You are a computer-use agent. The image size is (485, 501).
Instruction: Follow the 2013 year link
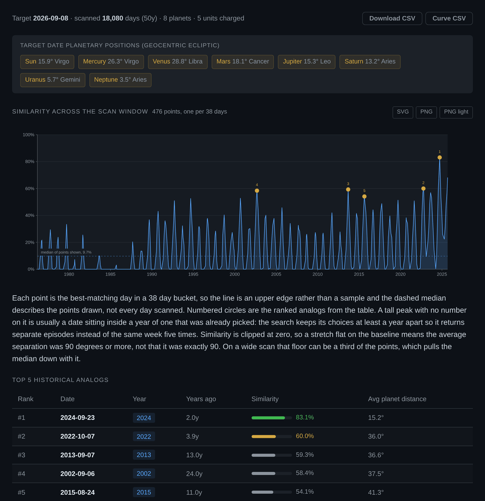pos(144,455)
